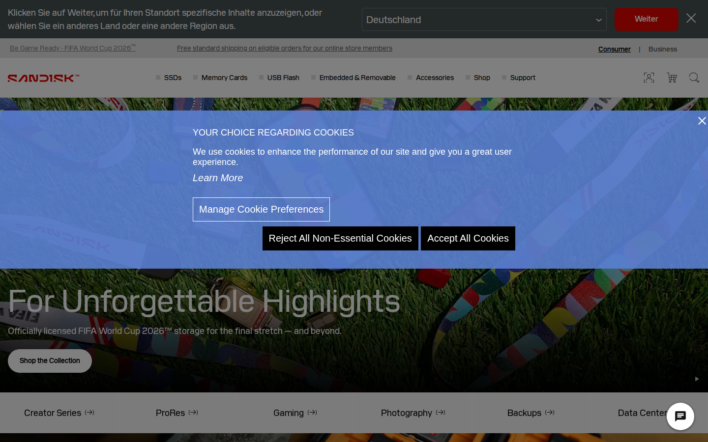708x442 pixels.
Task: Switch to the Business site
Action: coord(663,49)
